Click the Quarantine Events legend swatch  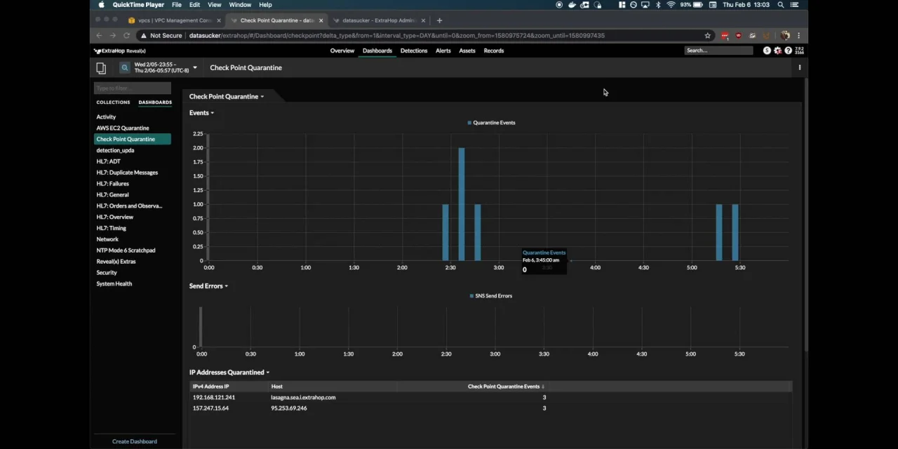tap(469, 123)
